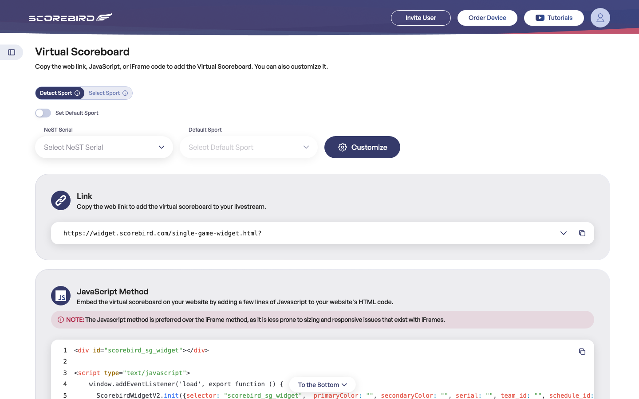Click the NOTE warning info icon
The height and width of the screenshot is (399, 639).
[x=61, y=320]
